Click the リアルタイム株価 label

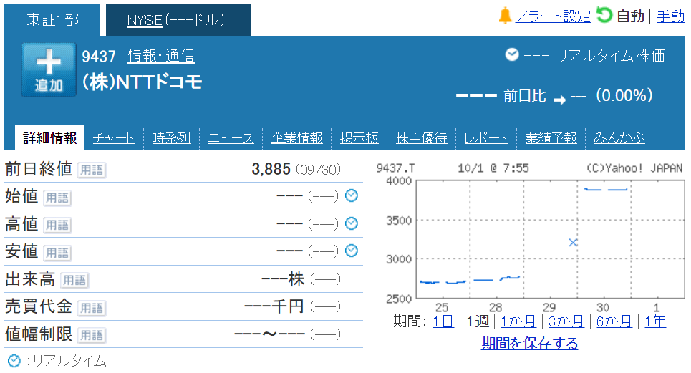tap(610, 56)
